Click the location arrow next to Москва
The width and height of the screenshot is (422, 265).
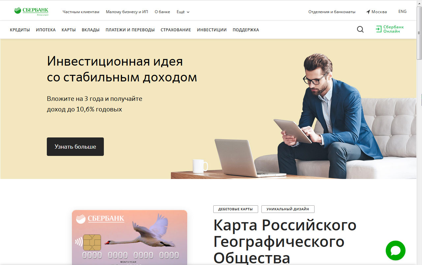[x=368, y=12]
